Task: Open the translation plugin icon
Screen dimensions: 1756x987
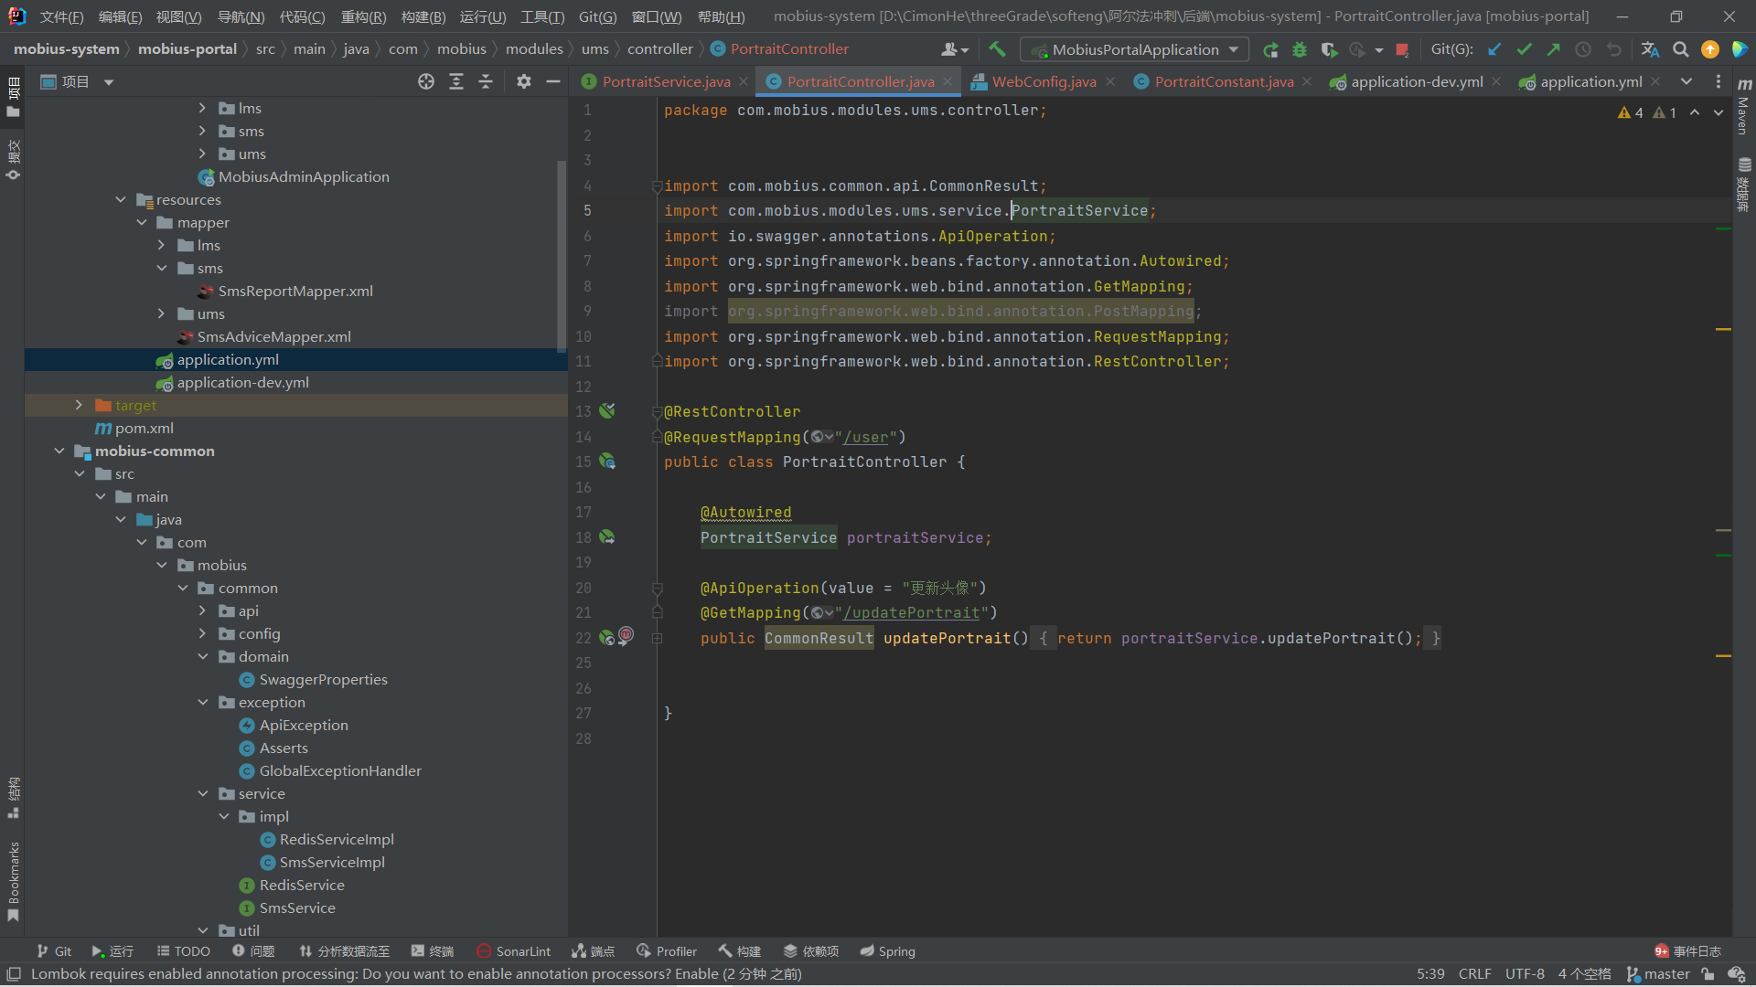Action: click(x=1650, y=49)
